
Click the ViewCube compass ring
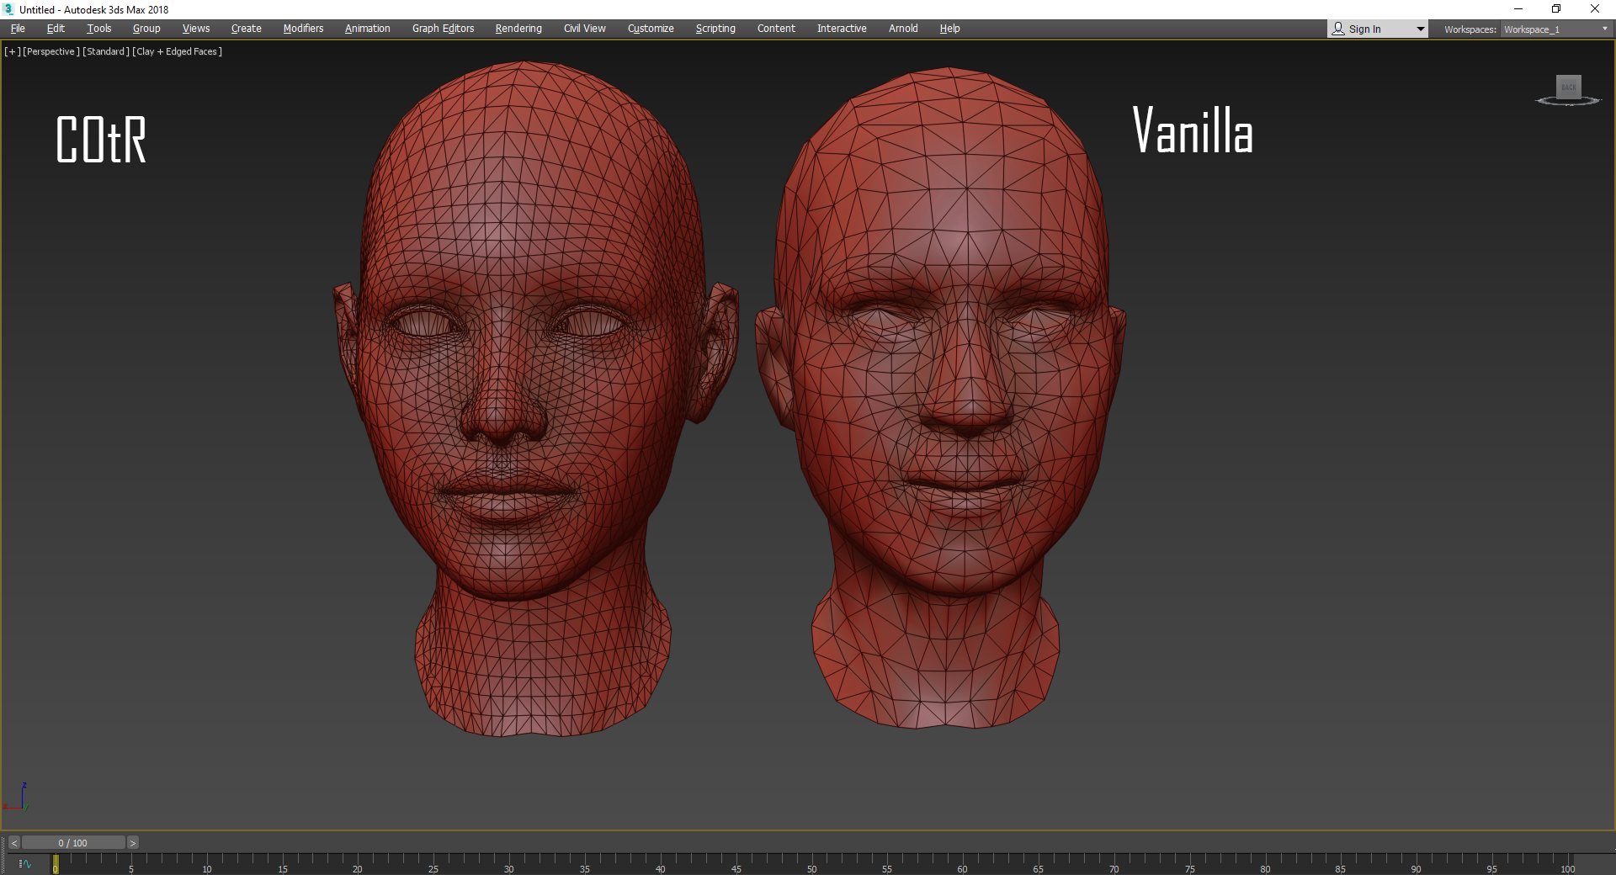[1568, 101]
